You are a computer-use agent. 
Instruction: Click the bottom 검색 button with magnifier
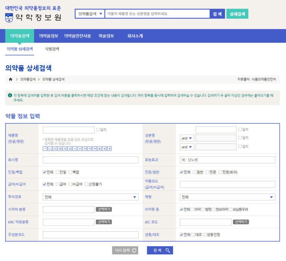[x=160, y=251]
